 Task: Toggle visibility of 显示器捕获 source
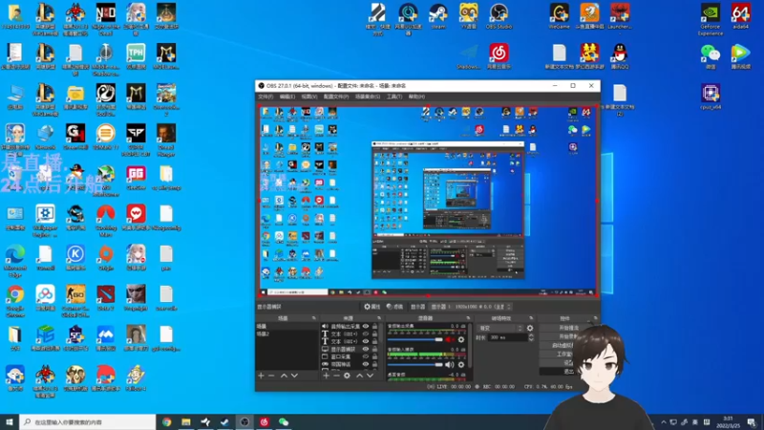point(366,349)
